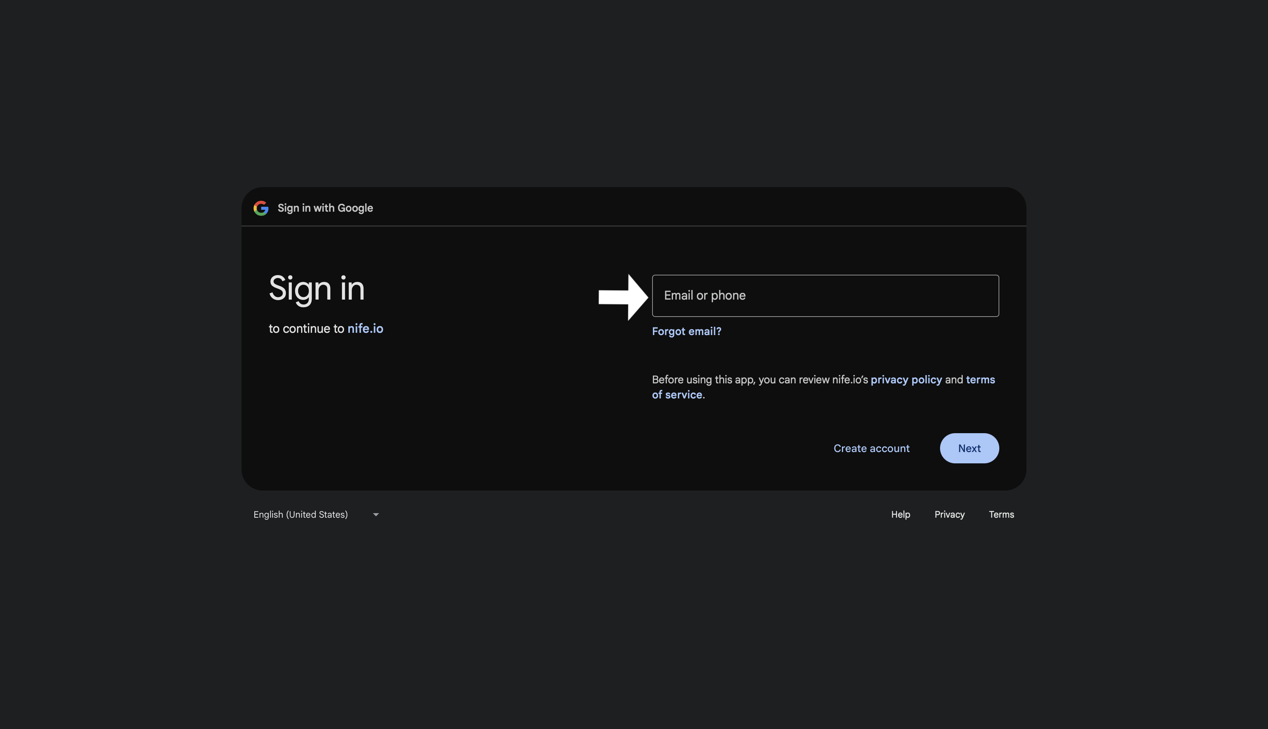This screenshot has width=1268, height=729.
Task: Expand the chevron beside the language selector
Action: [376, 514]
